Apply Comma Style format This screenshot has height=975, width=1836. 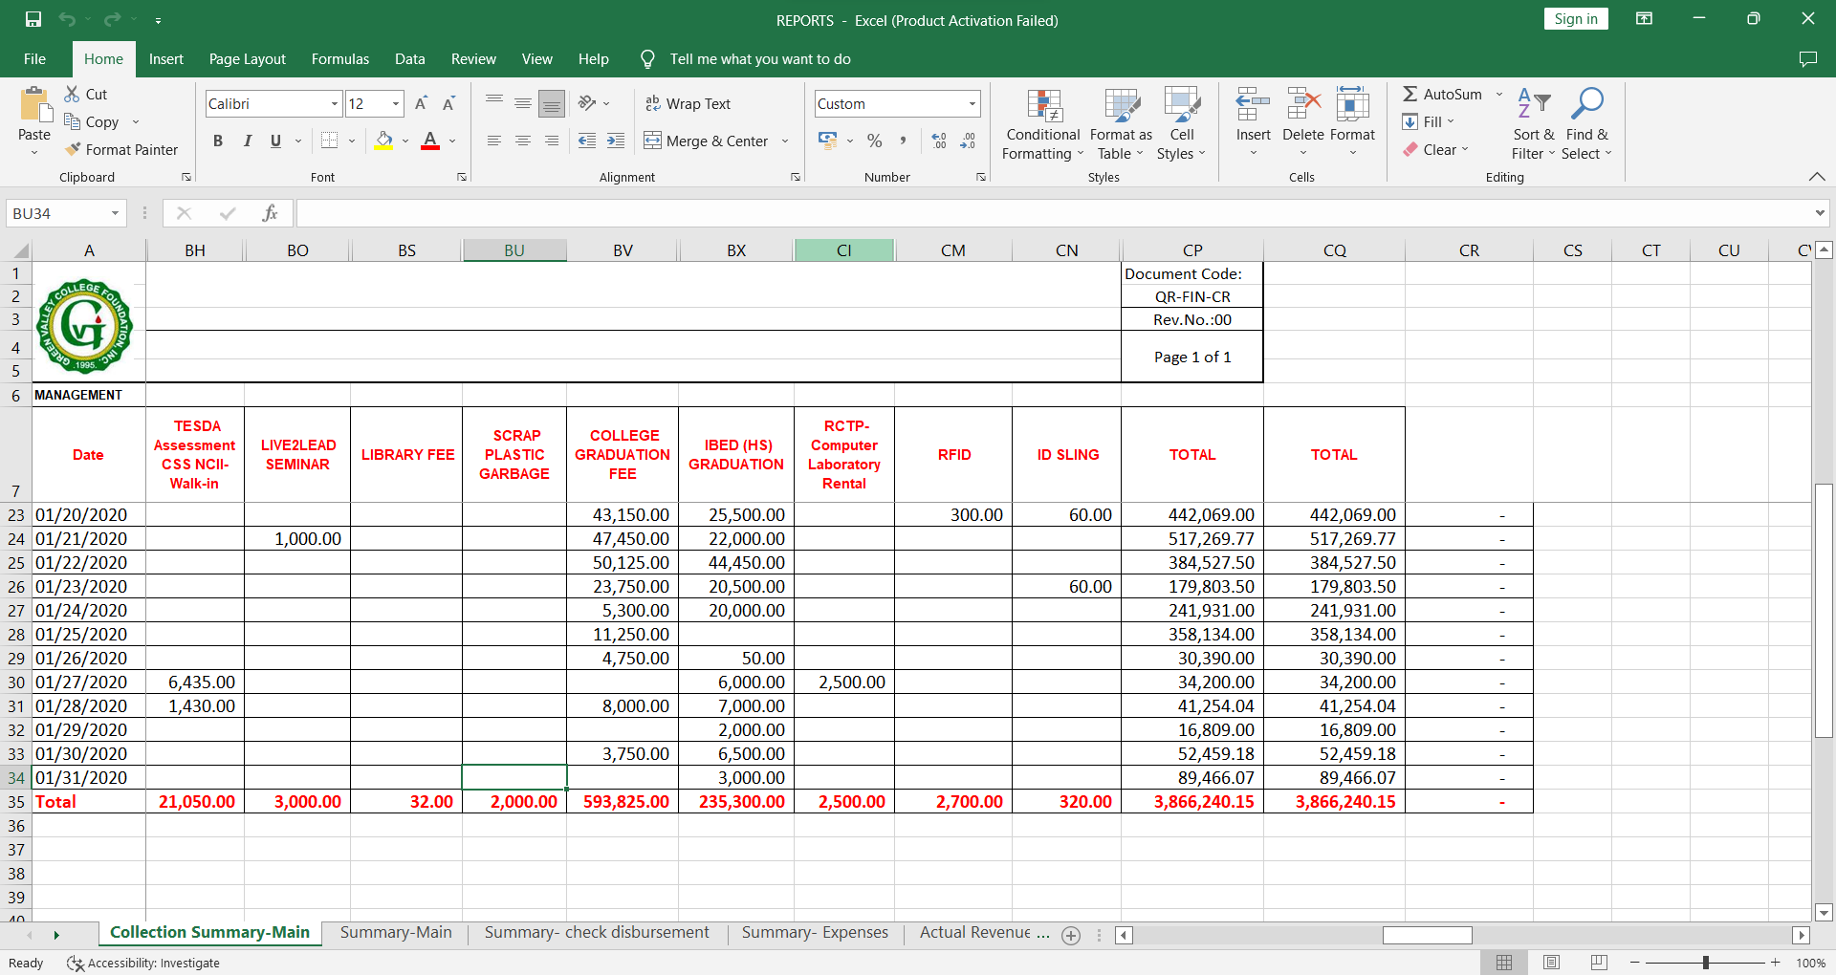(x=902, y=141)
